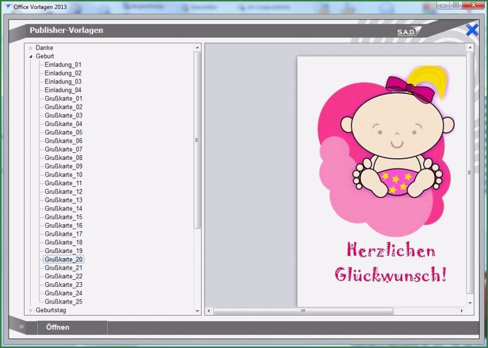Expand the Geburtstag category
Image resolution: width=488 pixels, height=348 pixels.
tap(30, 310)
